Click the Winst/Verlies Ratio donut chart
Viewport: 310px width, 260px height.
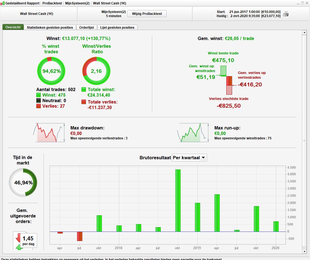pos(96,71)
